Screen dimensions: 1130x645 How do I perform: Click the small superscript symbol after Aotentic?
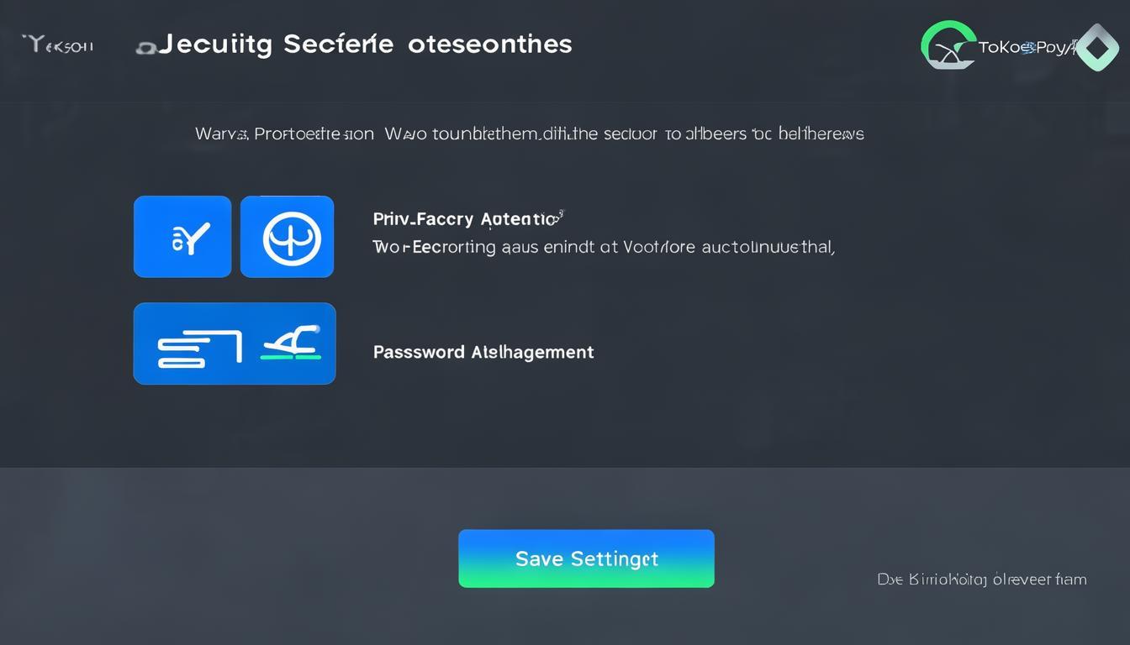click(x=560, y=216)
